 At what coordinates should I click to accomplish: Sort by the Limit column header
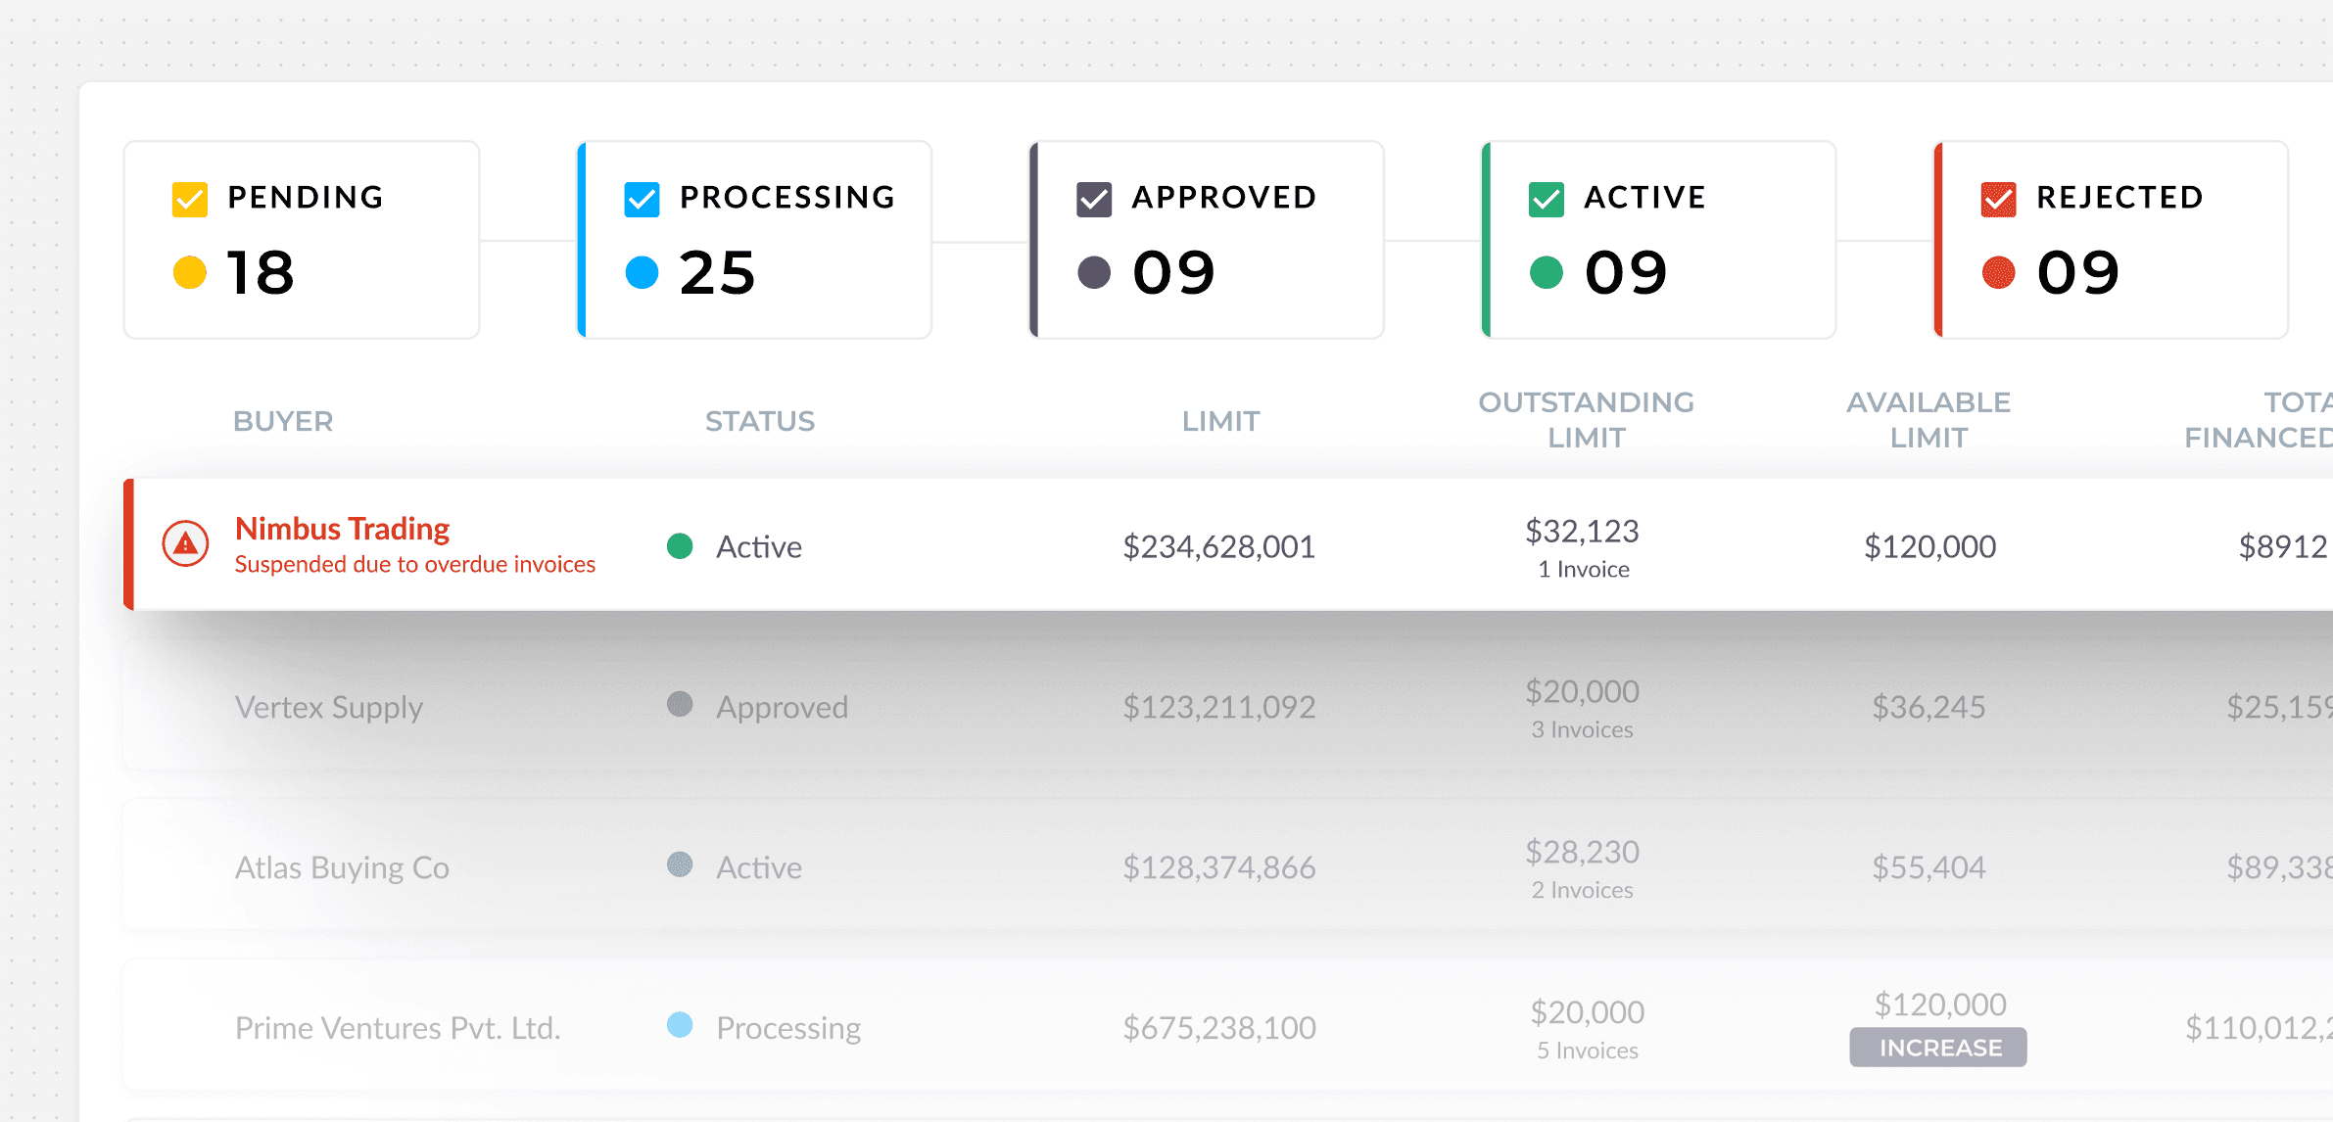point(1220,421)
